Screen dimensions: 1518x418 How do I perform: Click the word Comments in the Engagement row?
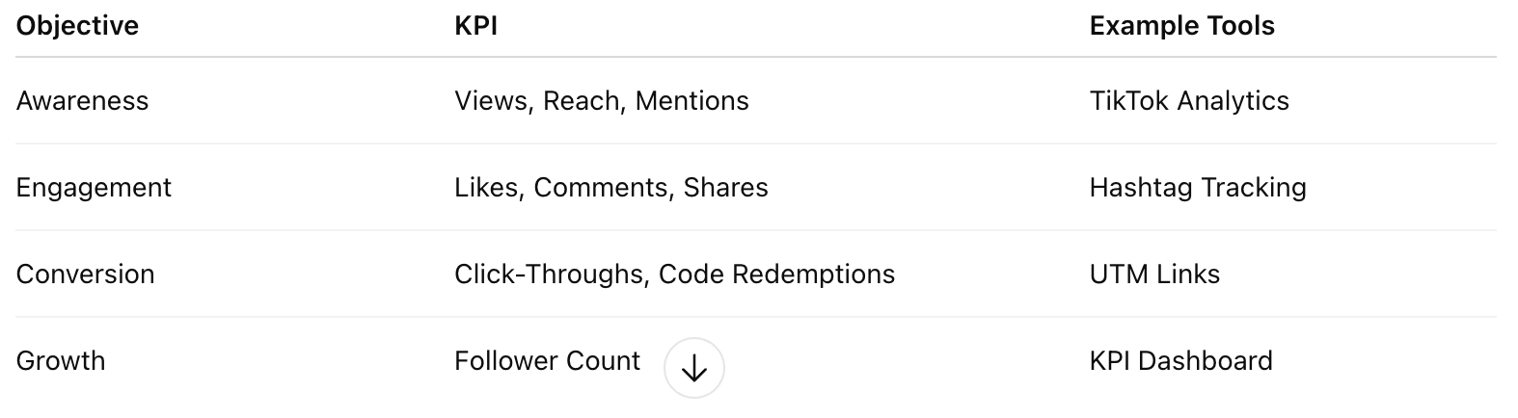[602, 188]
